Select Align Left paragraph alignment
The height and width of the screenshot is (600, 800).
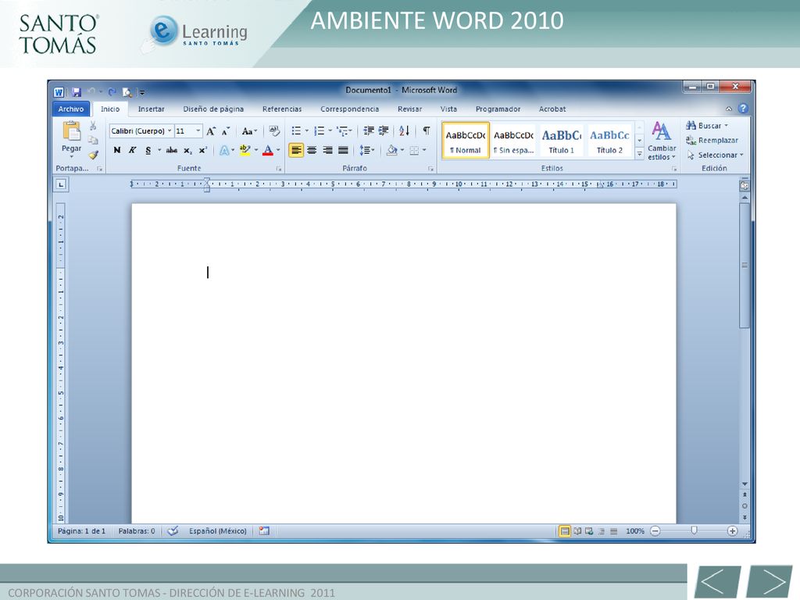click(x=296, y=150)
